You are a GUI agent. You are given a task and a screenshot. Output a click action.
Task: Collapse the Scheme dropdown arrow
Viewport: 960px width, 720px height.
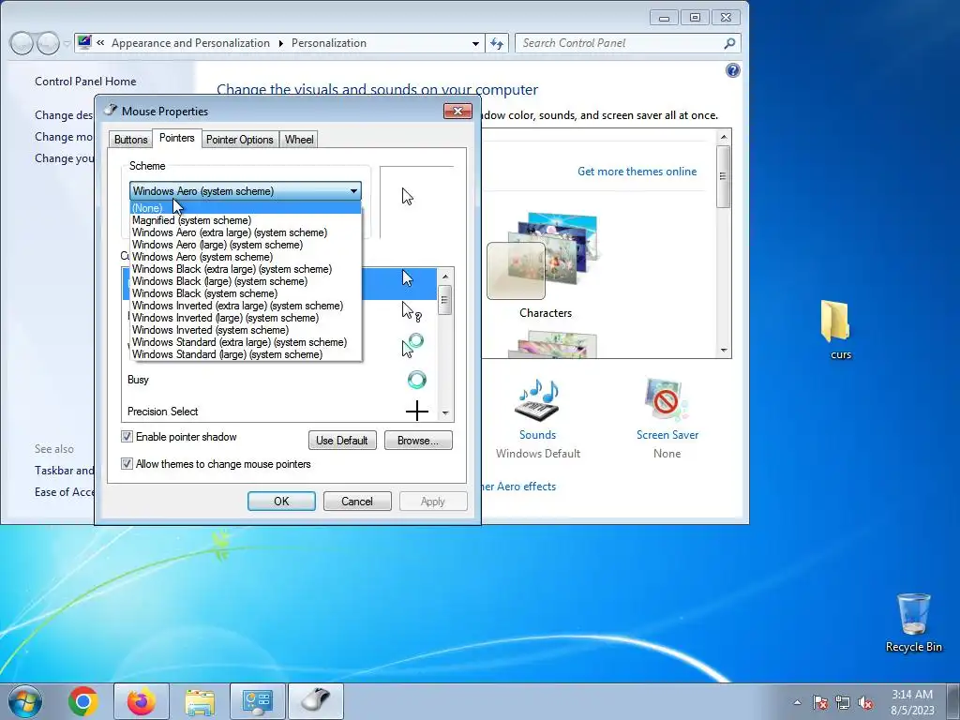coord(353,191)
